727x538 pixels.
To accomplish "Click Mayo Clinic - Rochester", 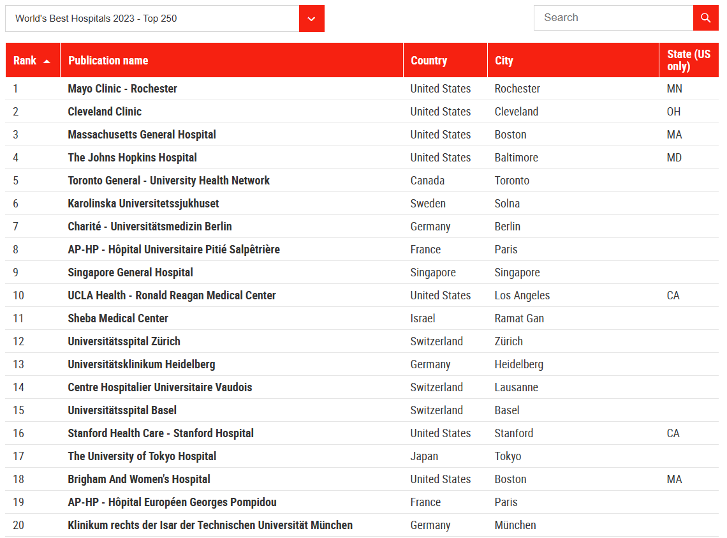I will [122, 89].
